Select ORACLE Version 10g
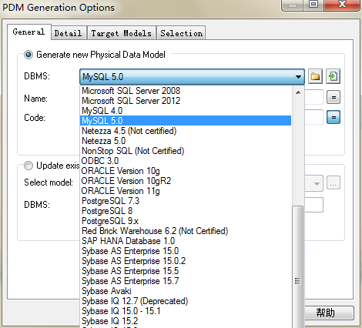 [186, 171]
